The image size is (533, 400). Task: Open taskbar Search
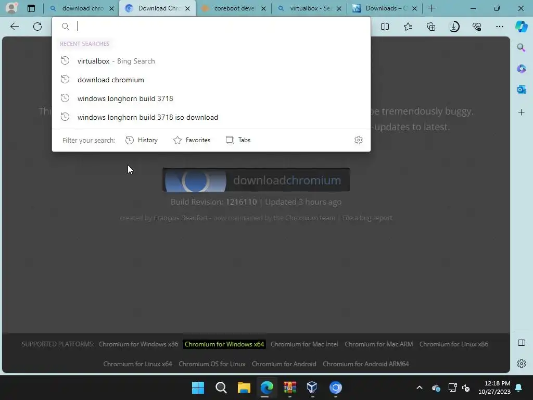click(221, 387)
